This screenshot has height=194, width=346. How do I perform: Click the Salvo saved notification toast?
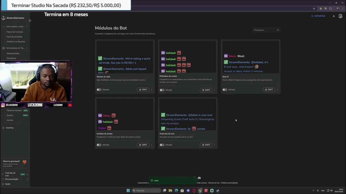pos(173,181)
